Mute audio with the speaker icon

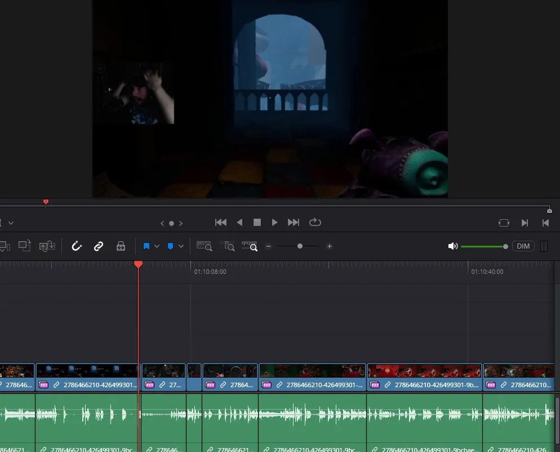click(x=452, y=246)
